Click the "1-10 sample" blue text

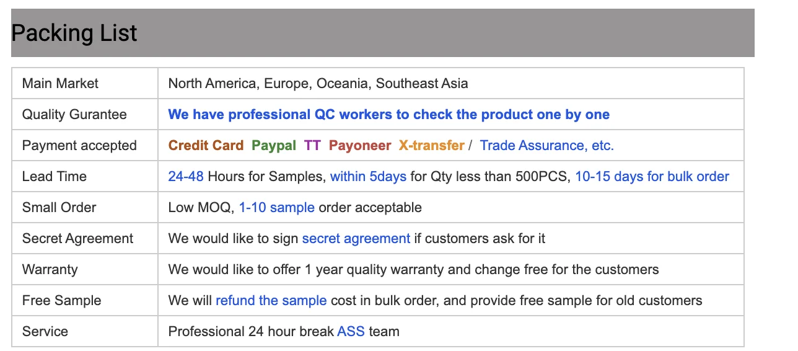276,208
